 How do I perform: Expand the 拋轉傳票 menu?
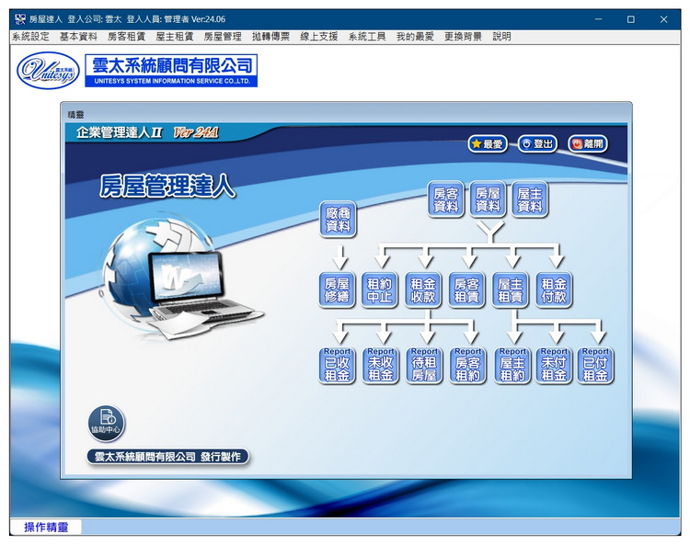[270, 37]
